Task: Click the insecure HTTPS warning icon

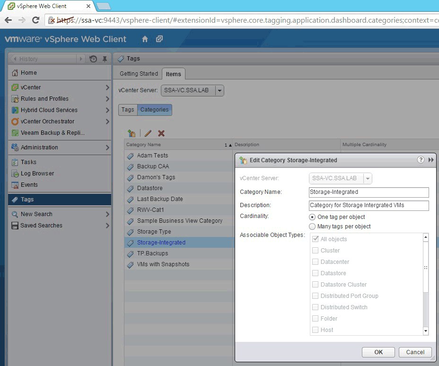Action: [52, 20]
